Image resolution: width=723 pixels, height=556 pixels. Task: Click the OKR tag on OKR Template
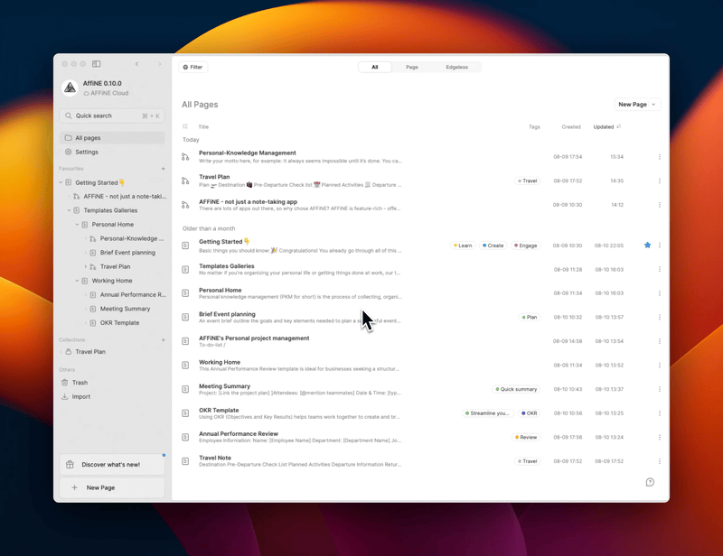point(529,413)
